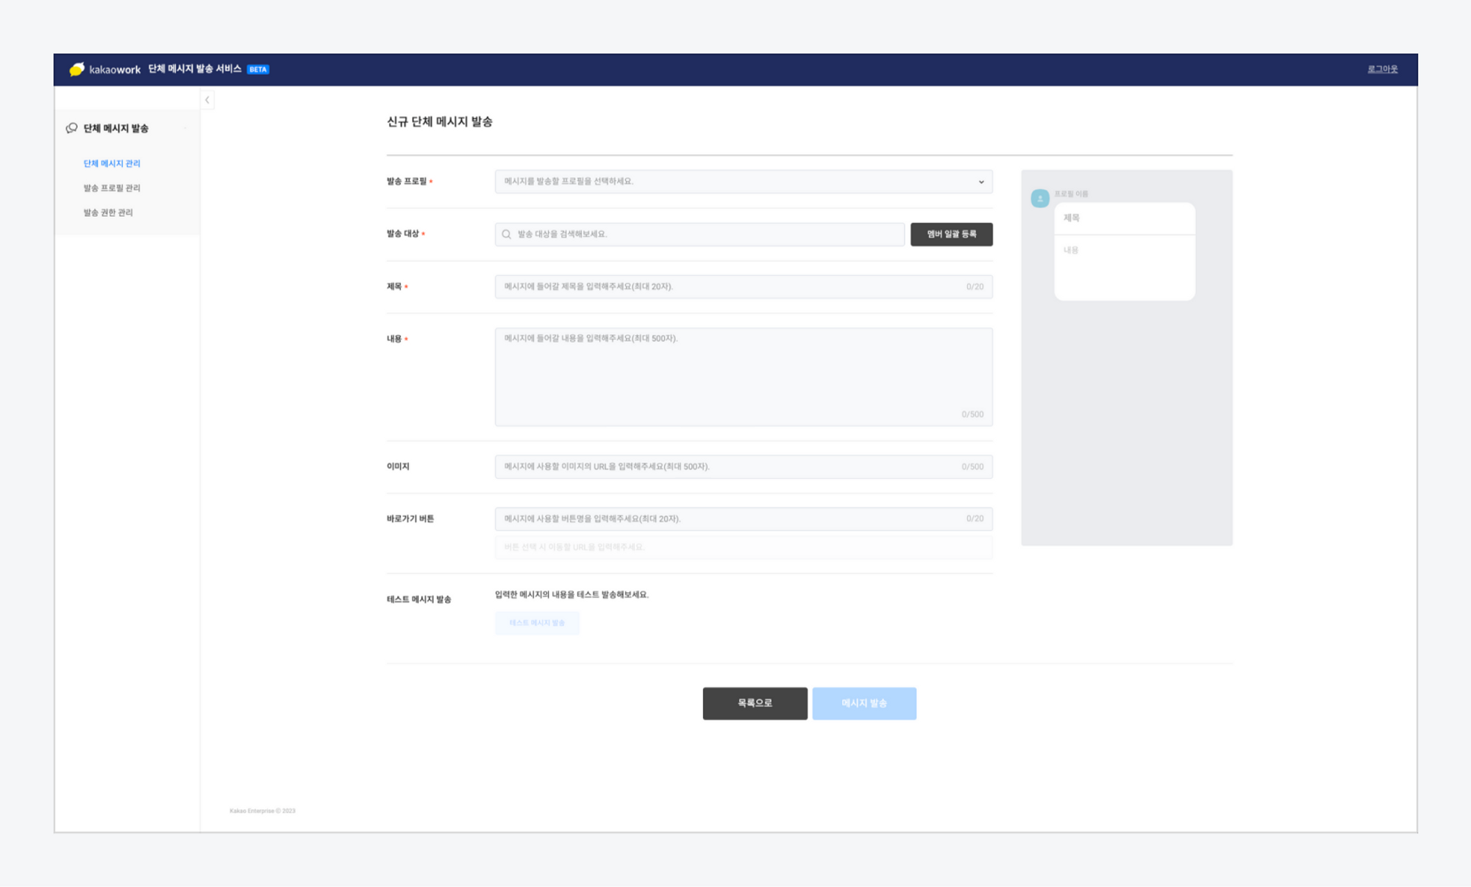
Task: Click the chat bubble icon in sidebar
Action: pos(71,128)
